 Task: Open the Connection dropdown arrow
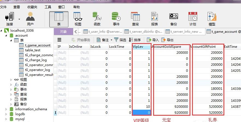19,19
